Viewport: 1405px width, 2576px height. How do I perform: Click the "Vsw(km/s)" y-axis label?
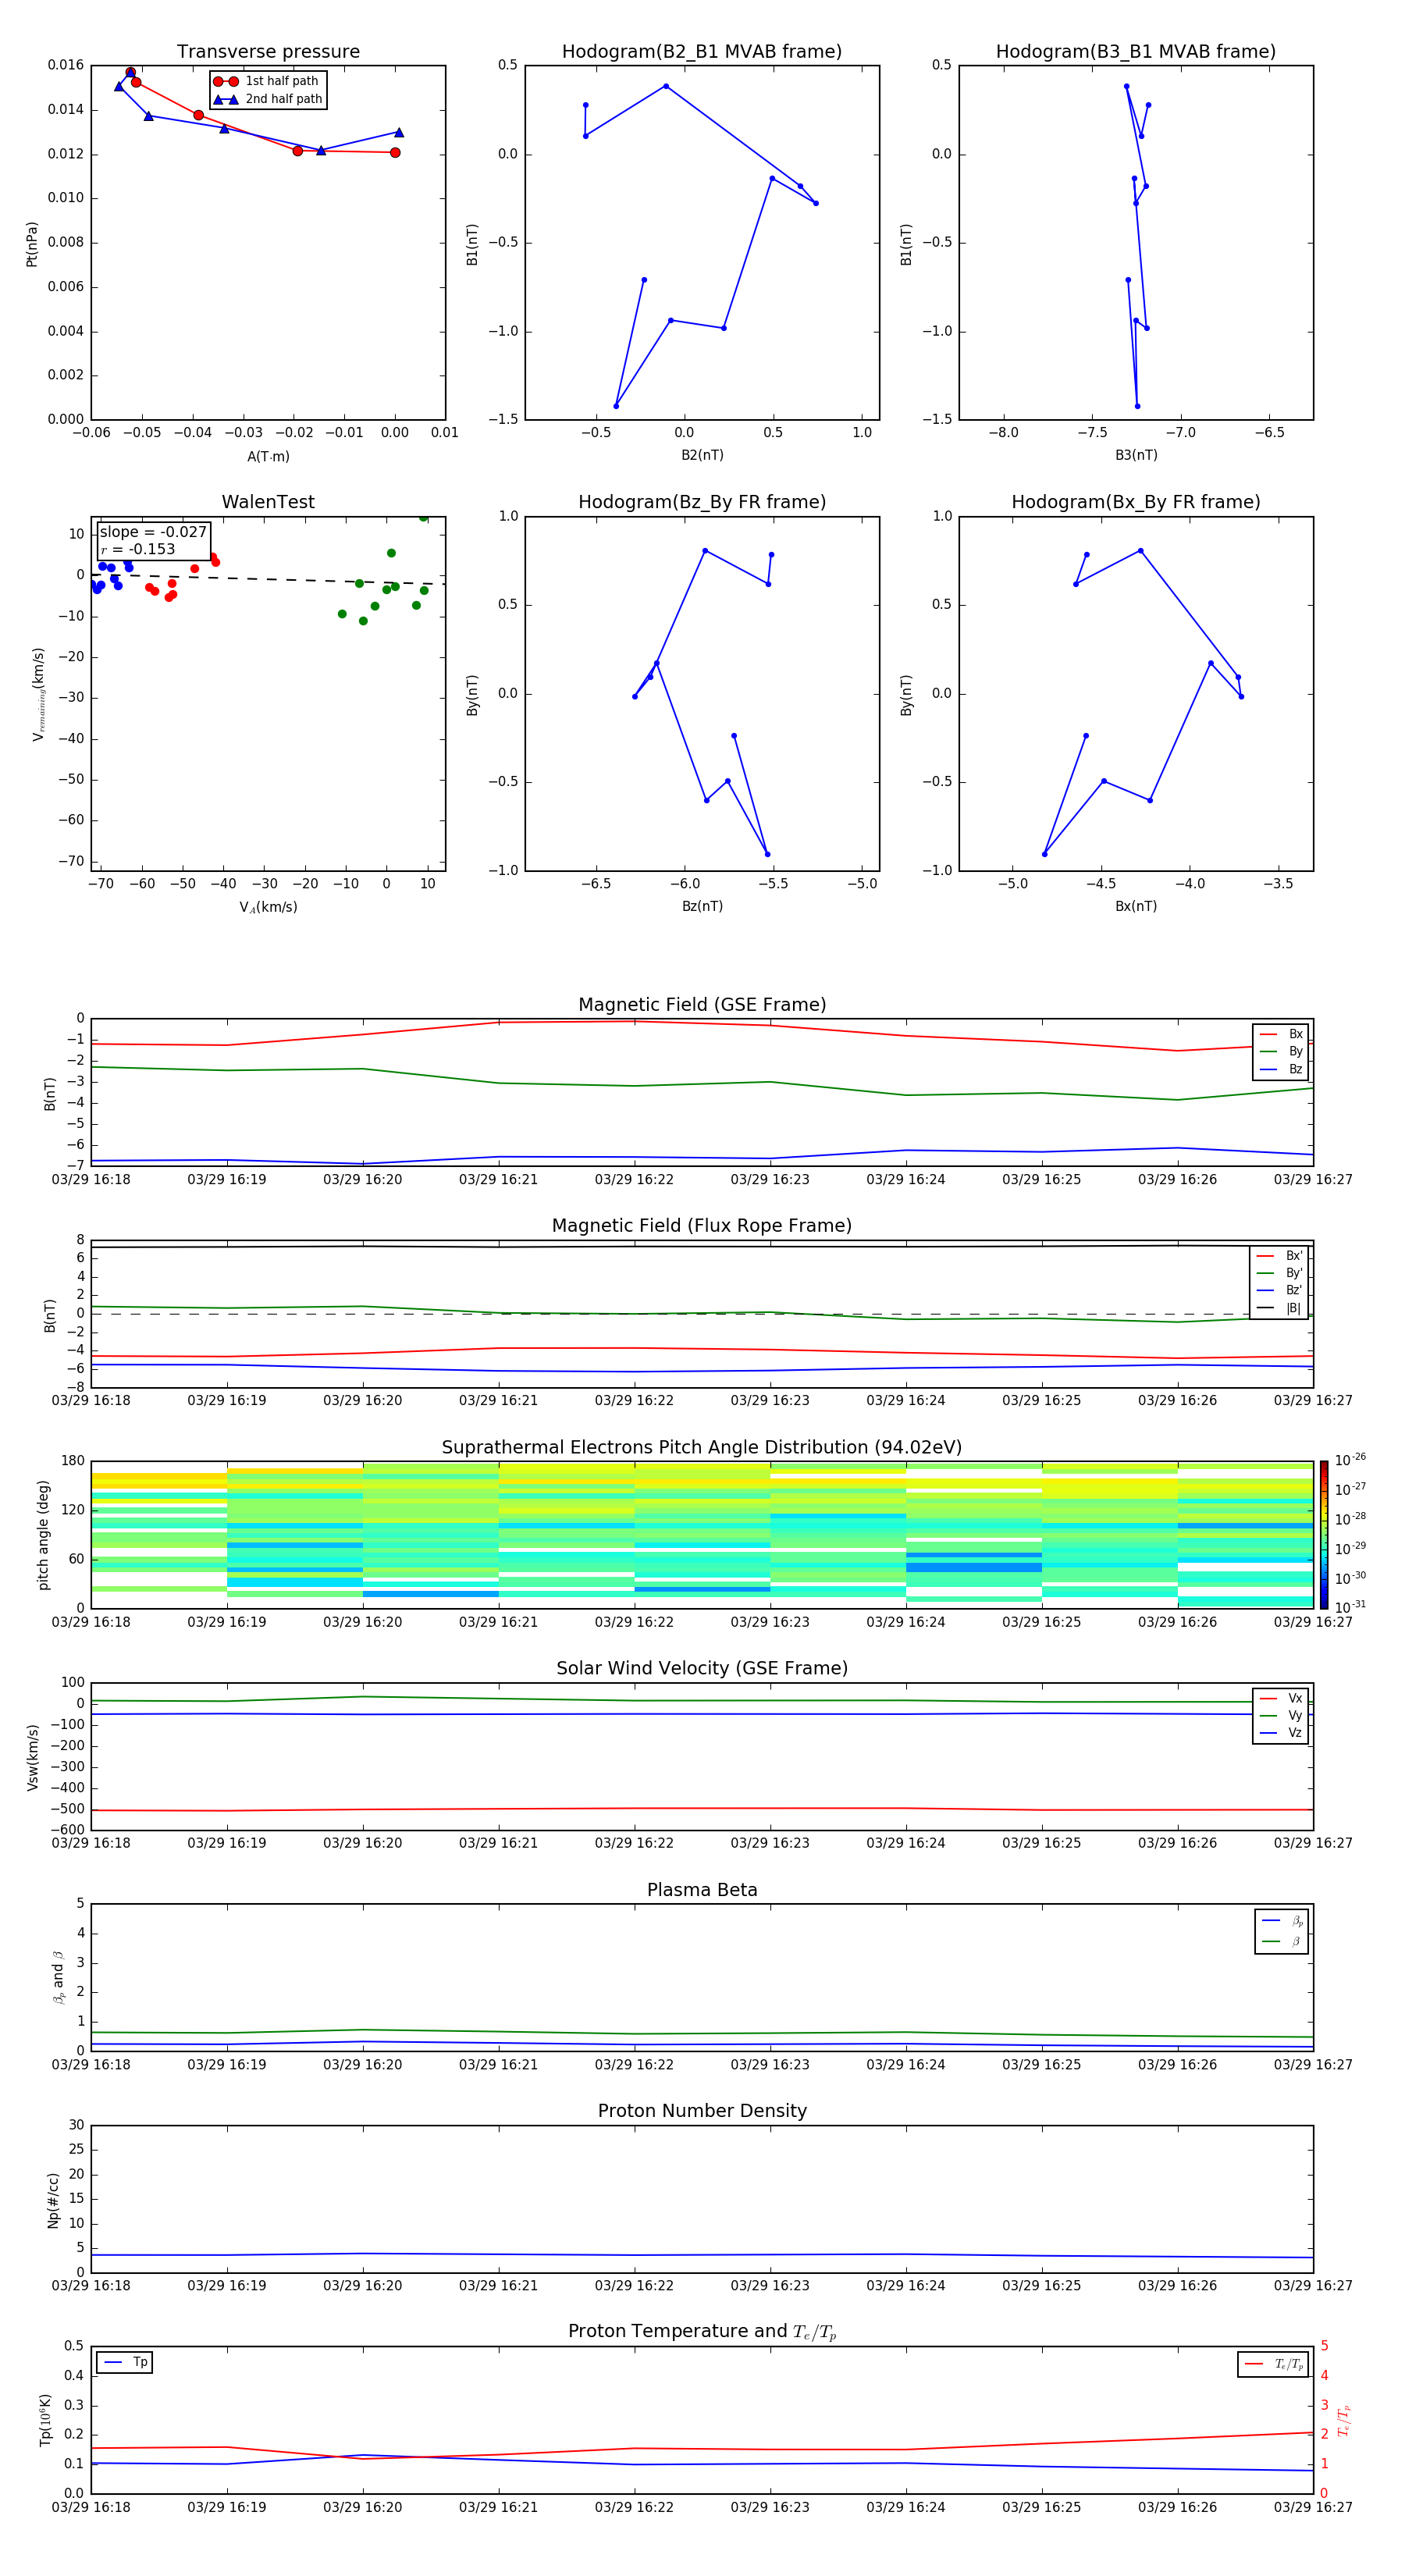click(x=32, y=1757)
